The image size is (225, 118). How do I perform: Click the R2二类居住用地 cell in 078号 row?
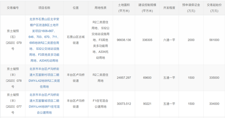point(100,78)
